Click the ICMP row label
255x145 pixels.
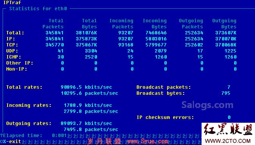coord(14,57)
